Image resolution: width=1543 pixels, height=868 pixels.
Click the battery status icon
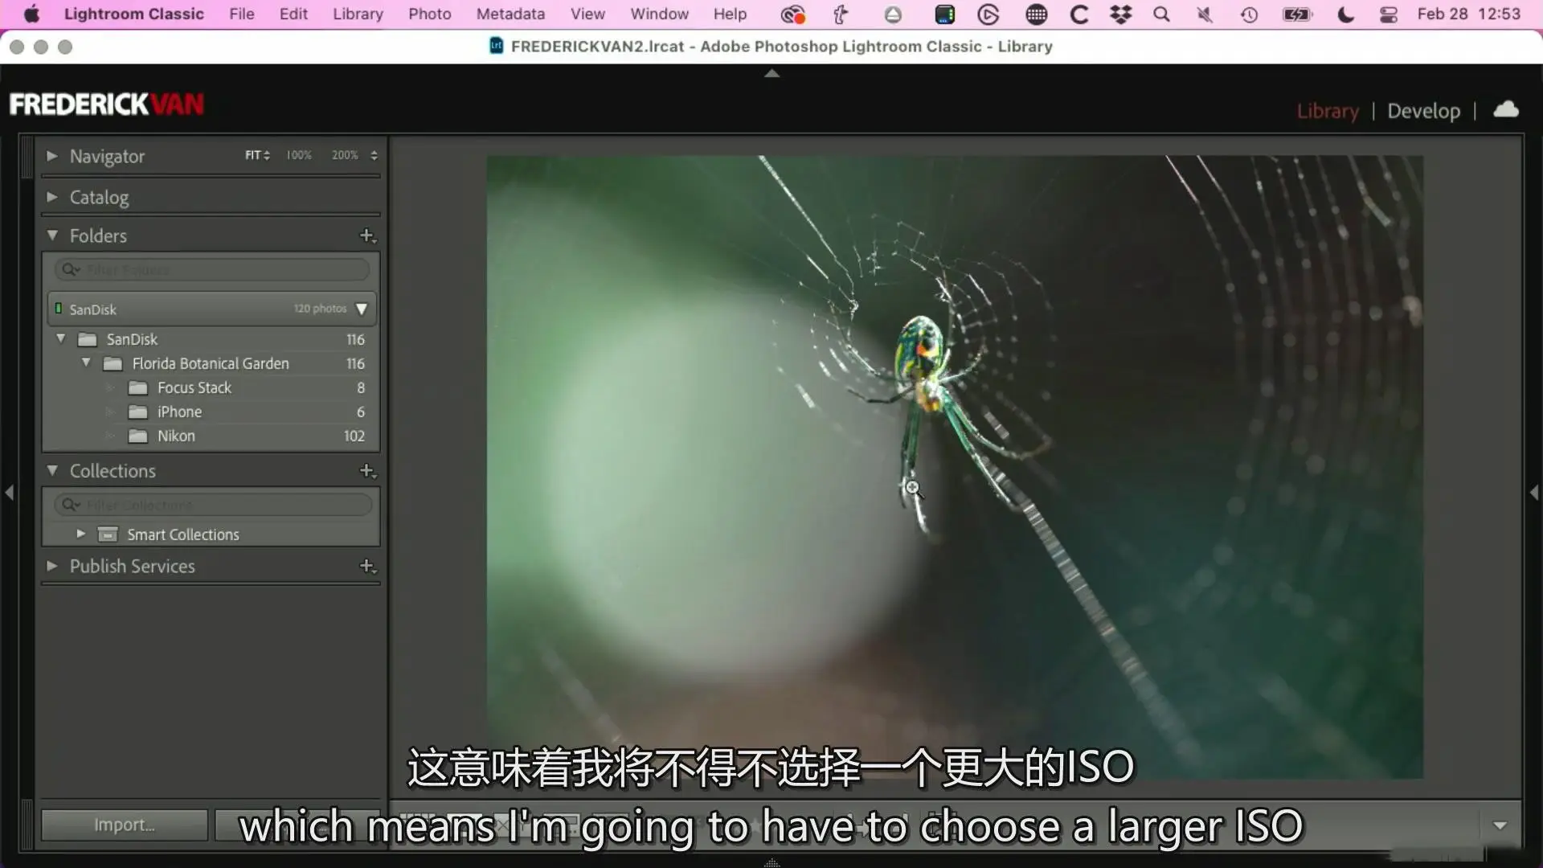tap(1297, 14)
